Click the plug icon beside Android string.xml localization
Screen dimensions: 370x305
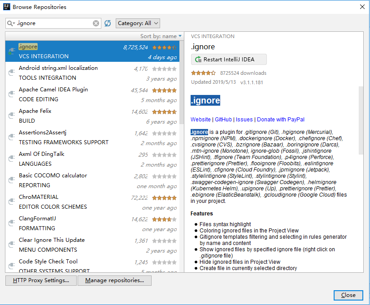(x=12, y=73)
